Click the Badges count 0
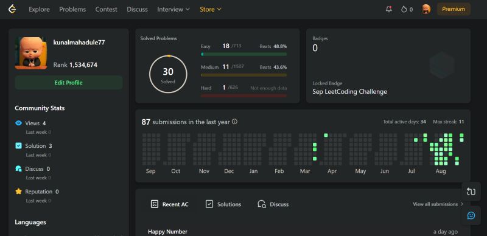 coord(315,48)
